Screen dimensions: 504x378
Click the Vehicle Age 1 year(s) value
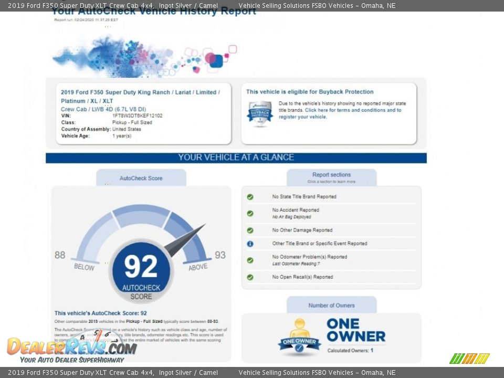[x=122, y=136]
